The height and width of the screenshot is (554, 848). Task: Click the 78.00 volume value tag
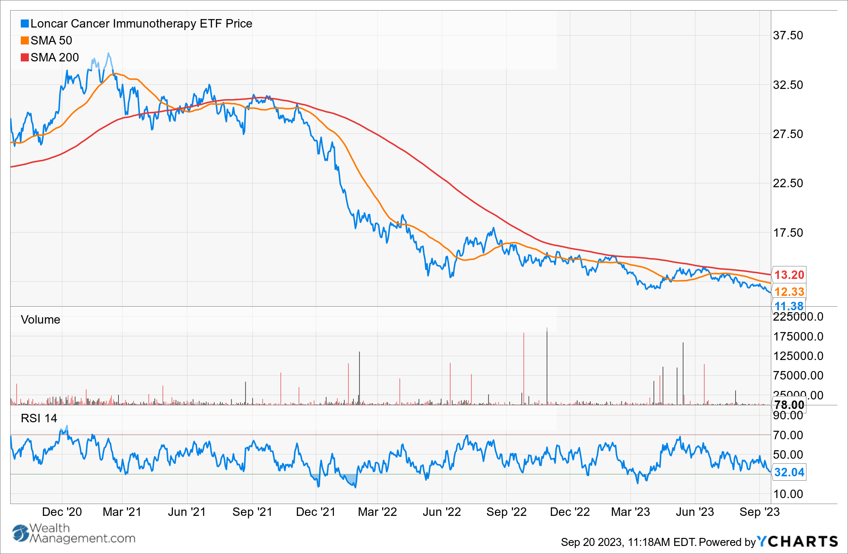point(789,405)
